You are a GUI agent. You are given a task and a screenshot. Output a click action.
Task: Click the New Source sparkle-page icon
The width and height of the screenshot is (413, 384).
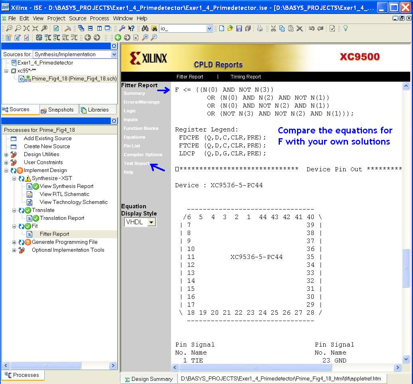(x=9, y=37)
